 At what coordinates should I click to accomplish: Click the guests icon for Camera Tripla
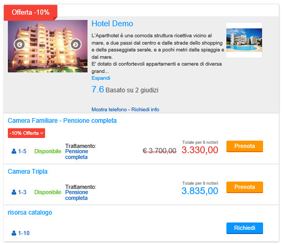point(14,192)
